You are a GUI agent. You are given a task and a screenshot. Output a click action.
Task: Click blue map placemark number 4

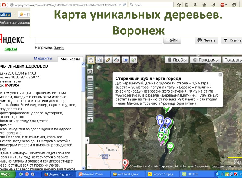pos(162,130)
